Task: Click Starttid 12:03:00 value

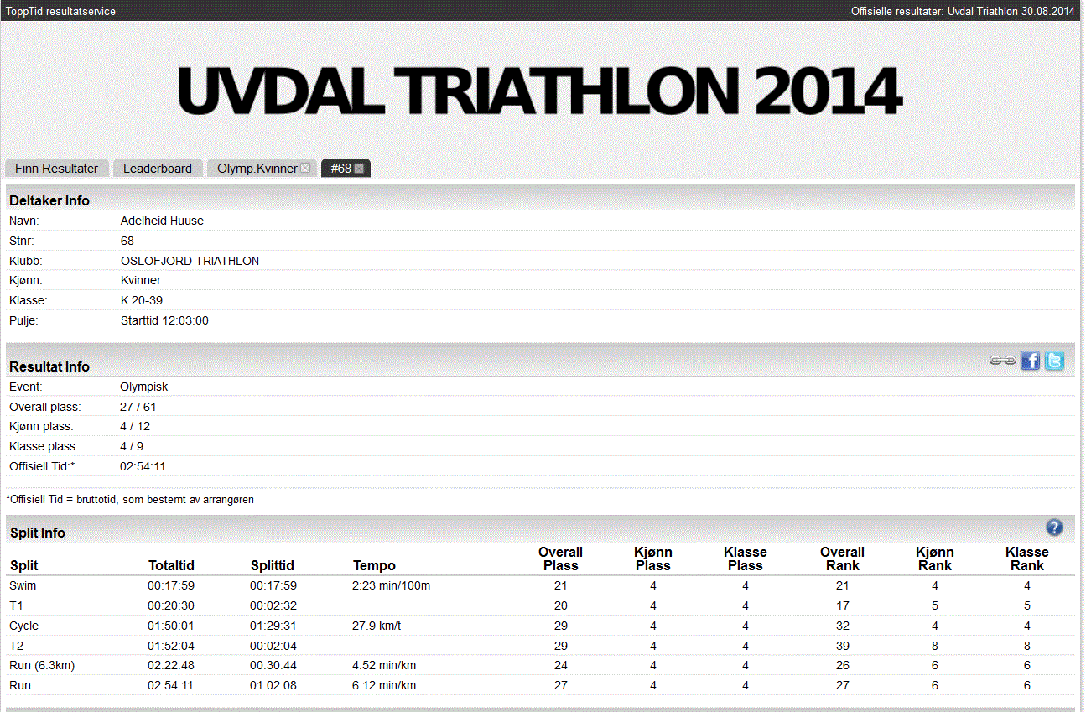Action: tap(164, 320)
